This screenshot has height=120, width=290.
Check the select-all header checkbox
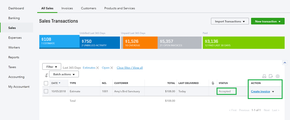46,83
